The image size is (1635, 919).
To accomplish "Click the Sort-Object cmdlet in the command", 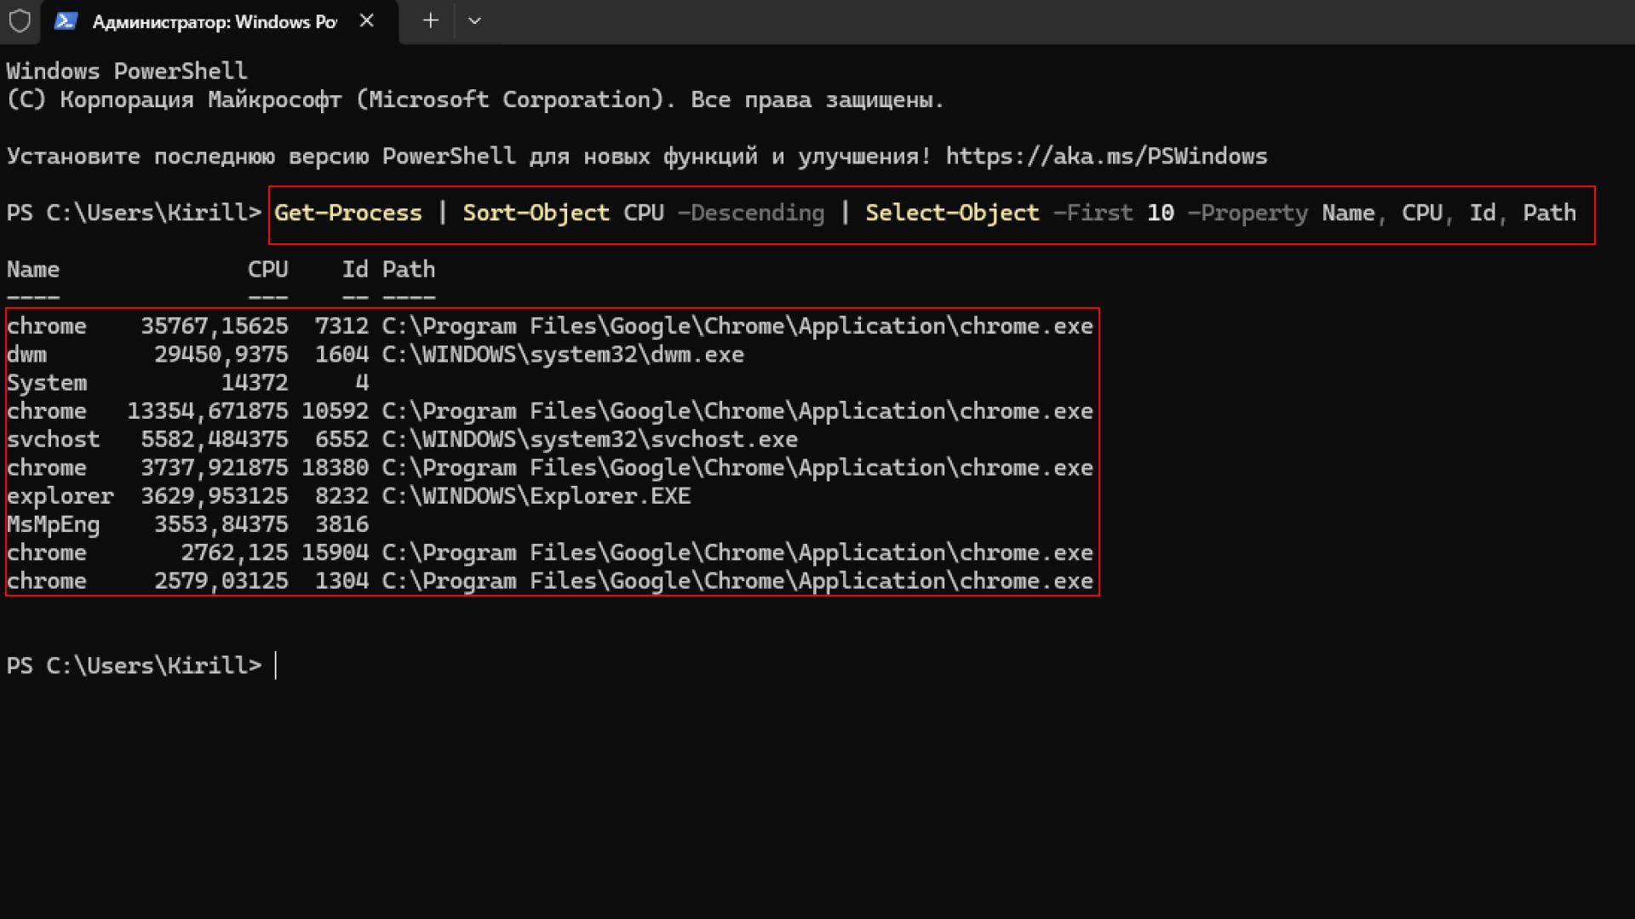I will 535,213.
